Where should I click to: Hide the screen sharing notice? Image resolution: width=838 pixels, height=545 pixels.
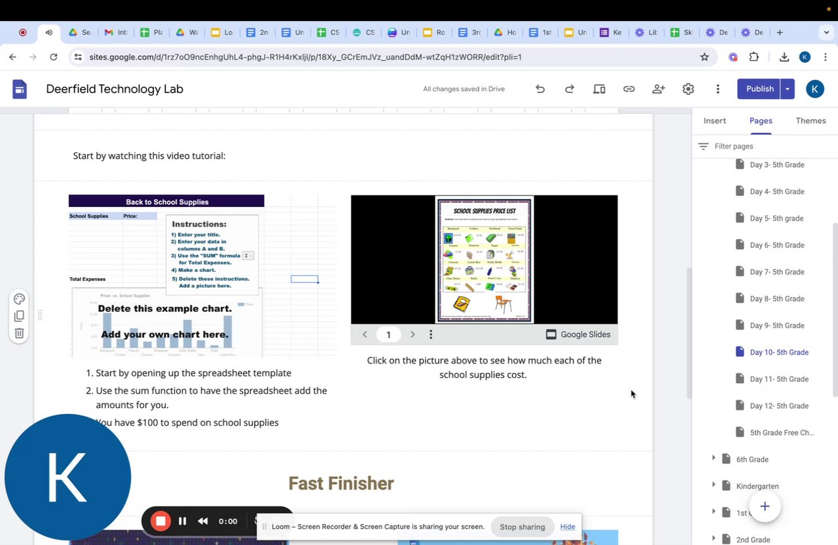point(568,527)
